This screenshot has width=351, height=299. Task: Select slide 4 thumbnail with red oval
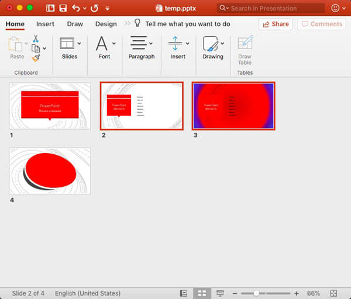(x=50, y=171)
